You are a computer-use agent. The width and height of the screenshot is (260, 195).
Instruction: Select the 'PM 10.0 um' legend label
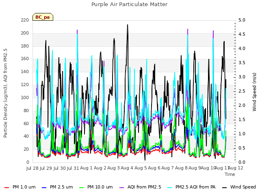[x=100, y=187]
